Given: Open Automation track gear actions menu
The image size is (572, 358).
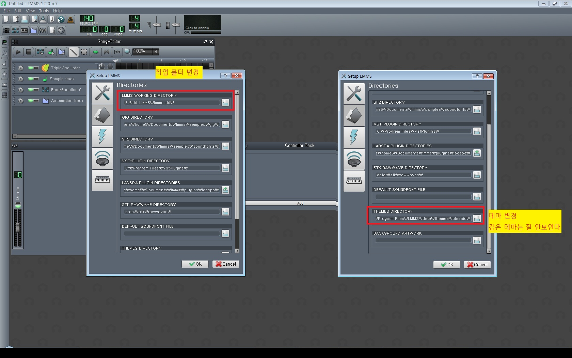Looking at the screenshot, I should [21, 101].
